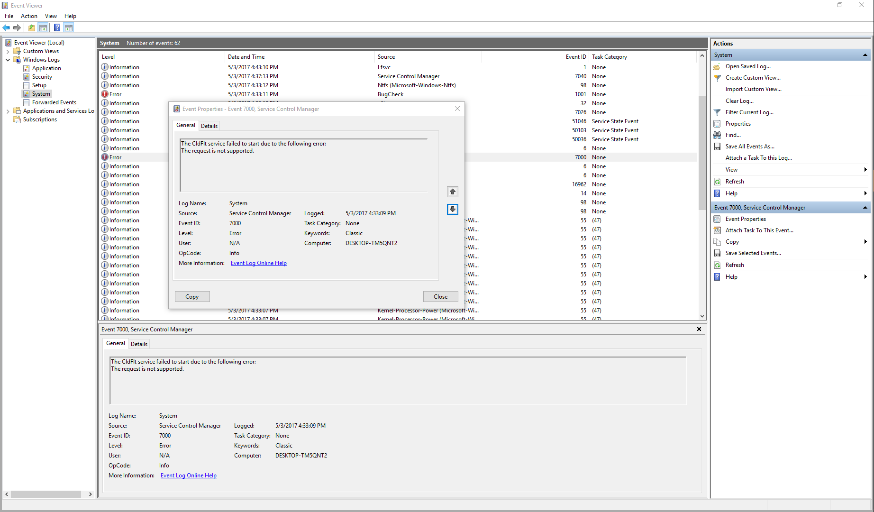Select the Setup log in tree
This screenshot has height=512, width=874.
39,85
